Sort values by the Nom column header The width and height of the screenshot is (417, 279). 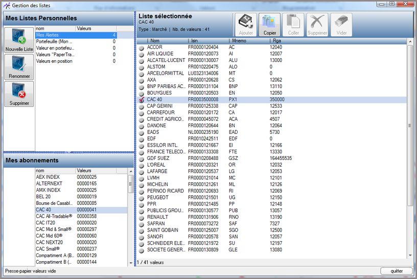click(168, 41)
